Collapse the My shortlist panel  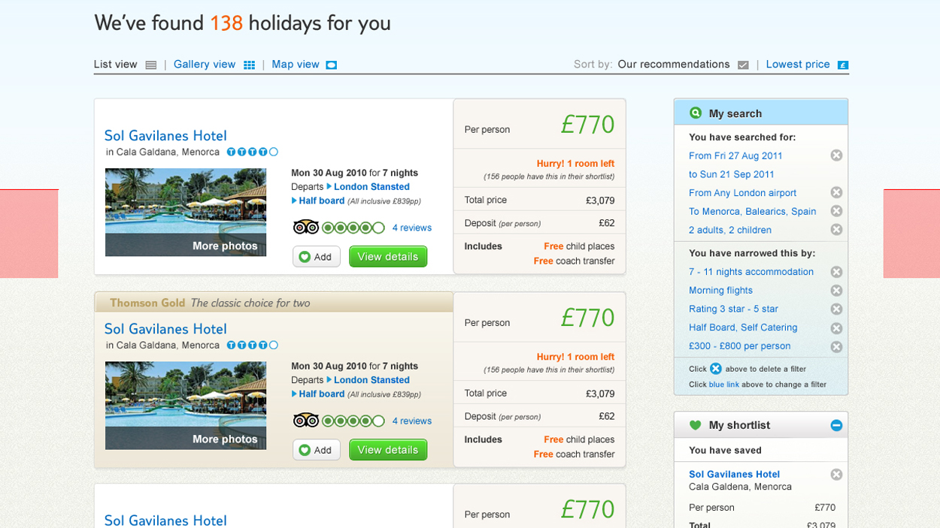coord(836,426)
